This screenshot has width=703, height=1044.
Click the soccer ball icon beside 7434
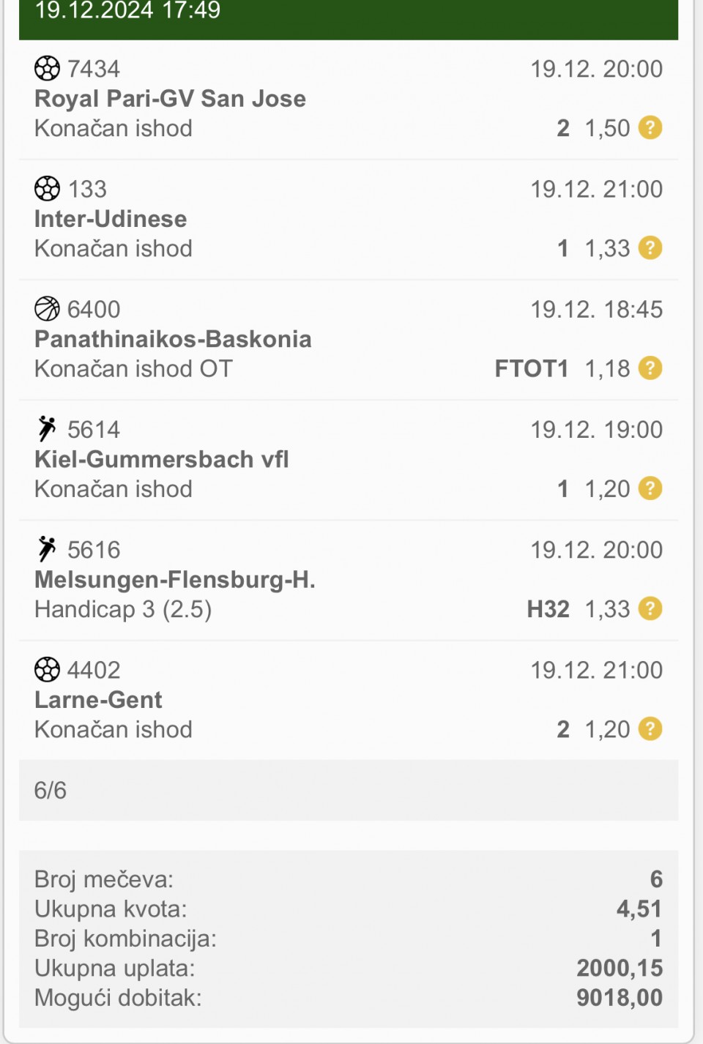click(x=47, y=68)
